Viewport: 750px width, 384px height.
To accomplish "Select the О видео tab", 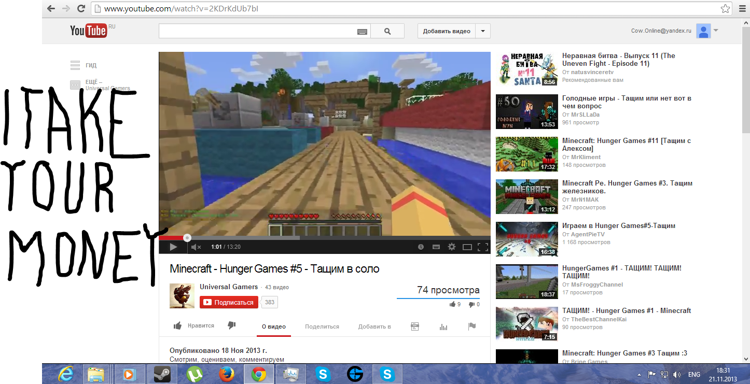I will [x=274, y=326].
